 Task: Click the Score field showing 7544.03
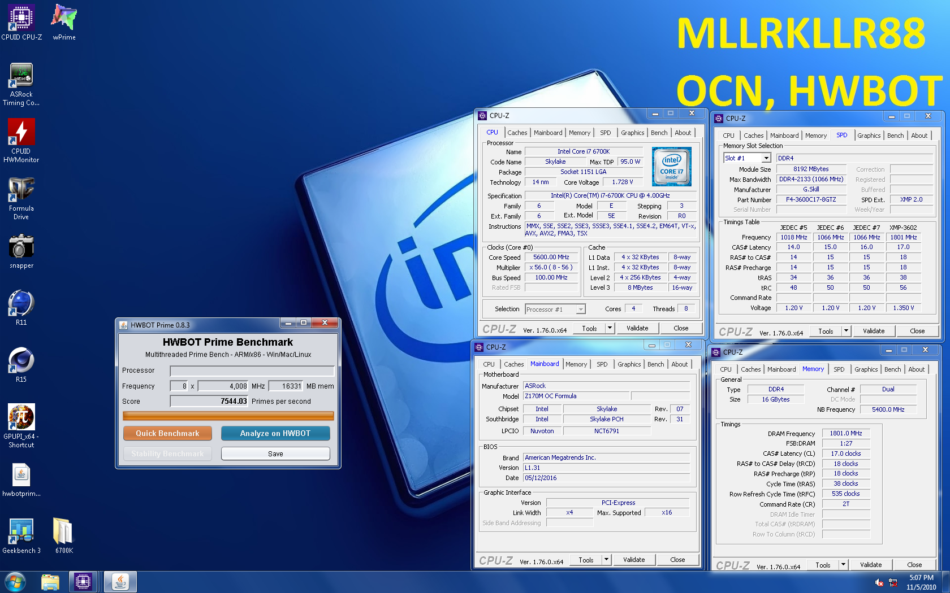209,401
